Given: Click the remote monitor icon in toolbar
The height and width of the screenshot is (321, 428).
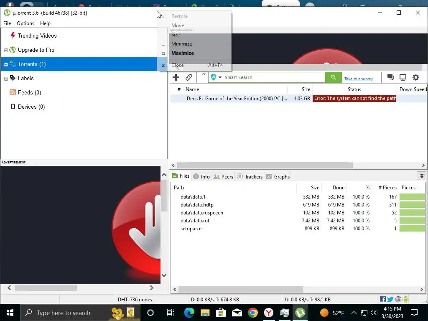Looking at the screenshot, I should pos(403,77).
